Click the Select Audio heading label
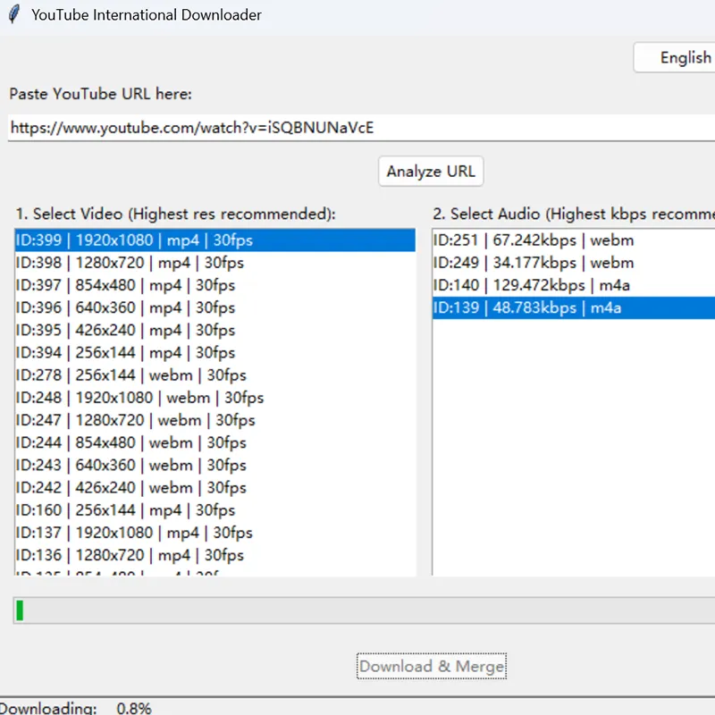This screenshot has height=715, width=715. [x=574, y=214]
